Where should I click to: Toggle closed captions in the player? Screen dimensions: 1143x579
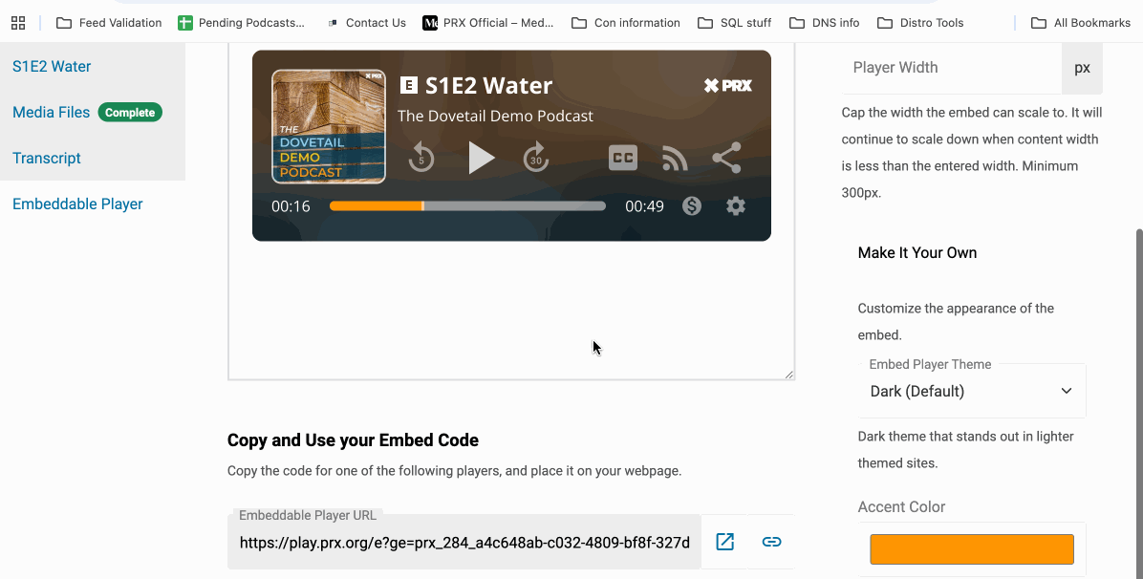click(623, 158)
